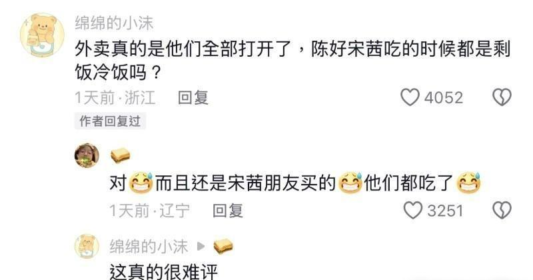The width and height of the screenshot is (533, 280).
Task: Select the reply text 这真的很难评
Action: (163, 271)
